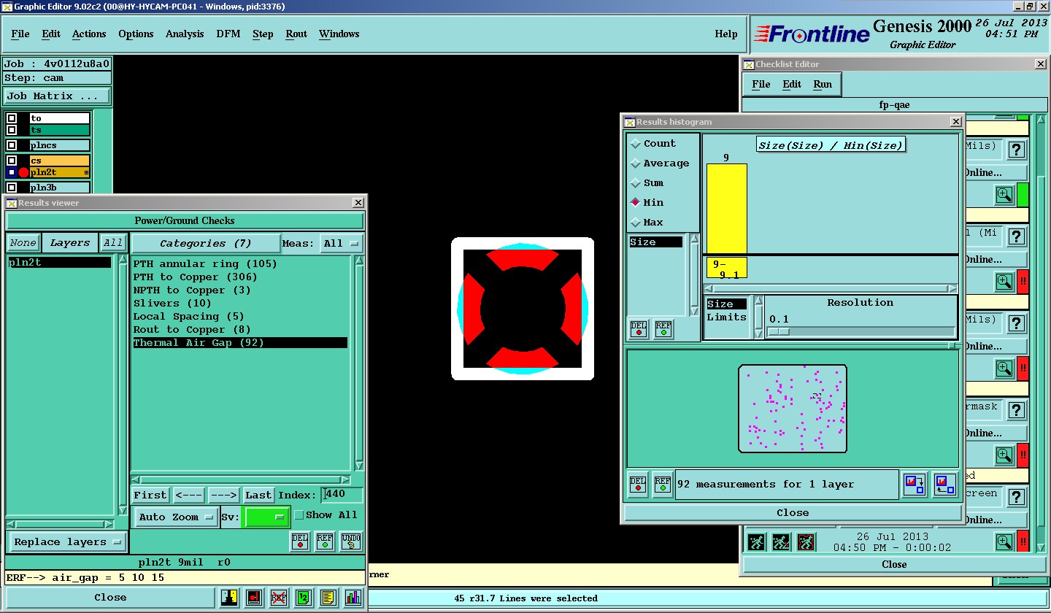The image size is (1051, 613).
Task: Toggle the checkbox for layer plncs
Action: coord(12,145)
